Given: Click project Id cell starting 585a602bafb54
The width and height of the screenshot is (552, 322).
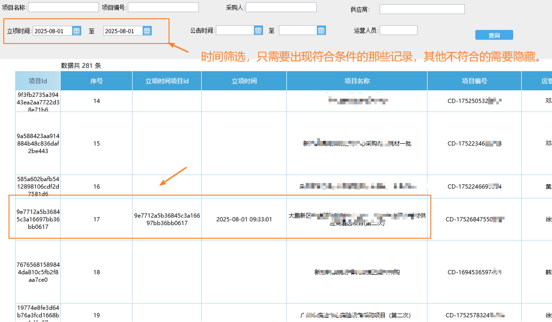Looking at the screenshot, I should click(x=38, y=186).
